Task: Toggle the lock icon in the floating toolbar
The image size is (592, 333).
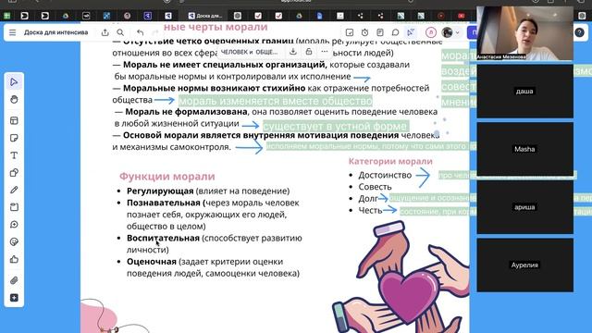Action: pos(309,52)
